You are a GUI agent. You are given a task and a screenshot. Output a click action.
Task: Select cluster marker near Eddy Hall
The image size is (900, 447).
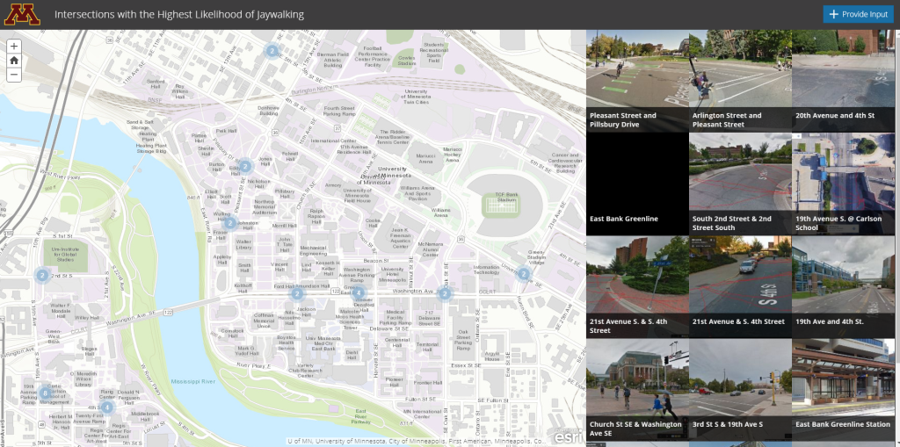[245, 166]
